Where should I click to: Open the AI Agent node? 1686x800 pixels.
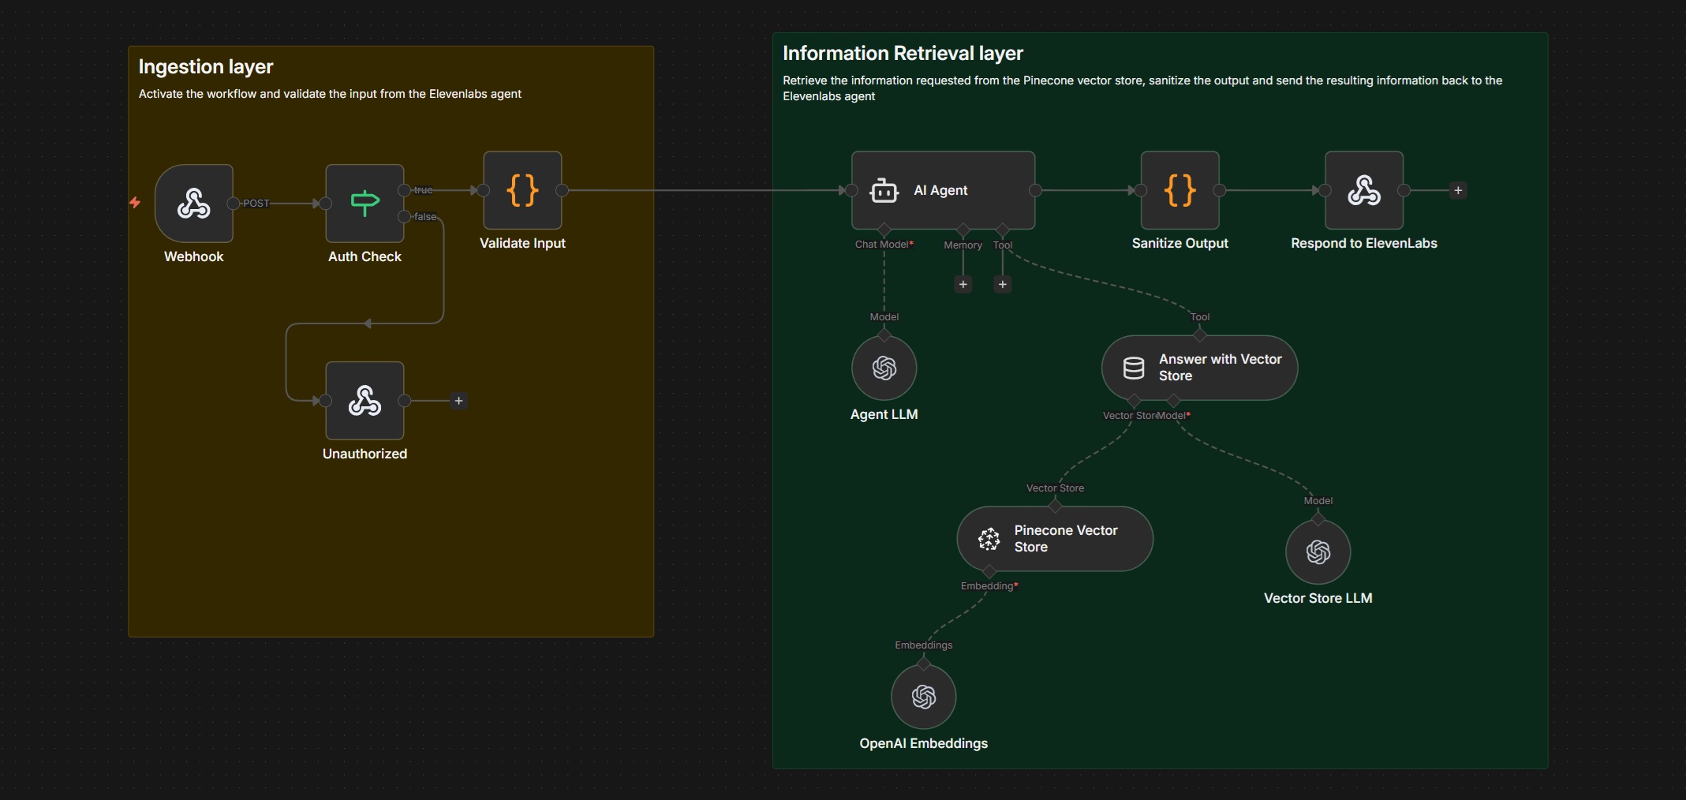[x=943, y=190]
